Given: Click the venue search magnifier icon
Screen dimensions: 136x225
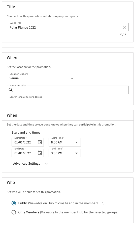Looking at the screenshot, I should click(x=11, y=90).
